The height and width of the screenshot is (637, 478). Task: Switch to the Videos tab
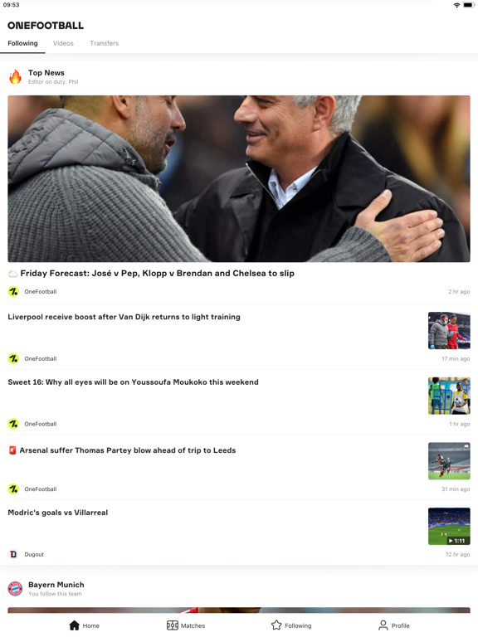click(63, 43)
